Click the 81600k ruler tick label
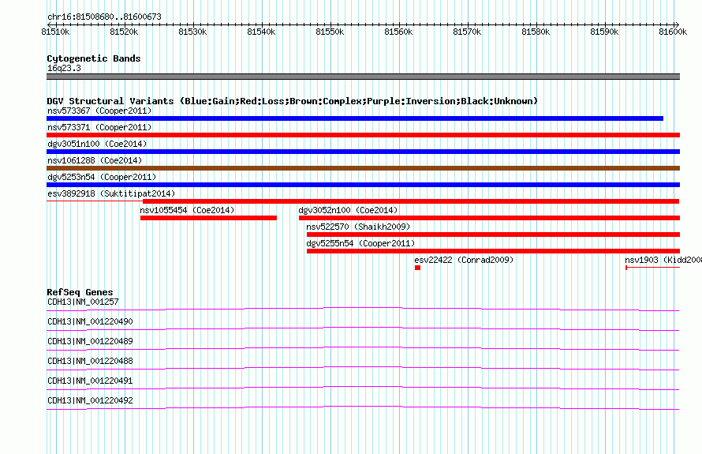 (x=673, y=32)
